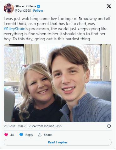This screenshot has height=150, width=116.
Task: Click the @Derk2165 handle
Action: click(x=23, y=11)
